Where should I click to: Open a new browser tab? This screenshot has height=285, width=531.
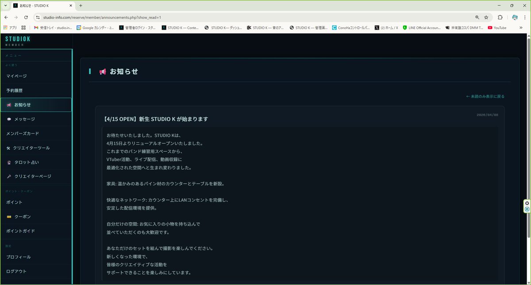click(81, 5)
